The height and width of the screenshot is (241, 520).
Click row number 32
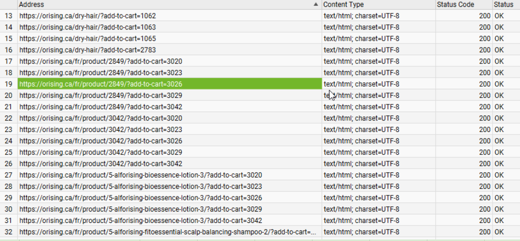[9, 232]
